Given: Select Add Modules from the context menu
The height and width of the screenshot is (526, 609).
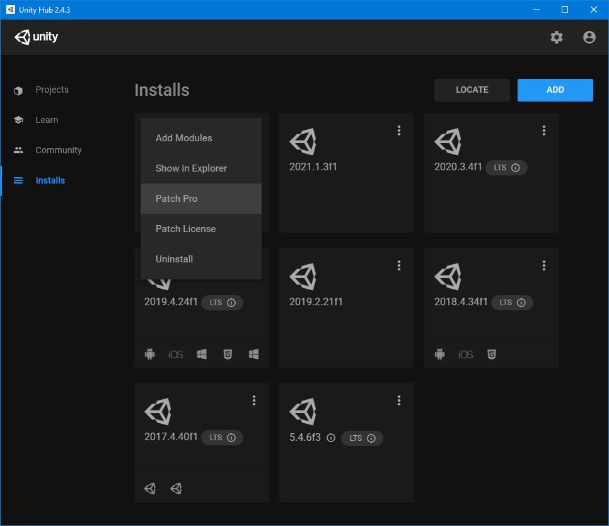Looking at the screenshot, I should 201,138.
